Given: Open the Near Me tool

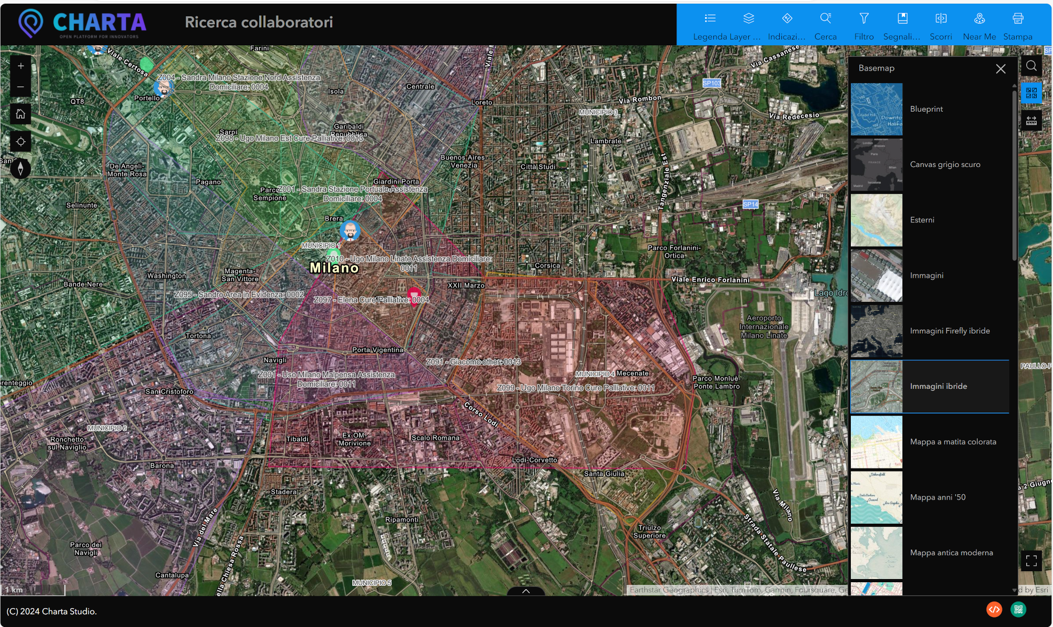Looking at the screenshot, I should coord(979,25).
